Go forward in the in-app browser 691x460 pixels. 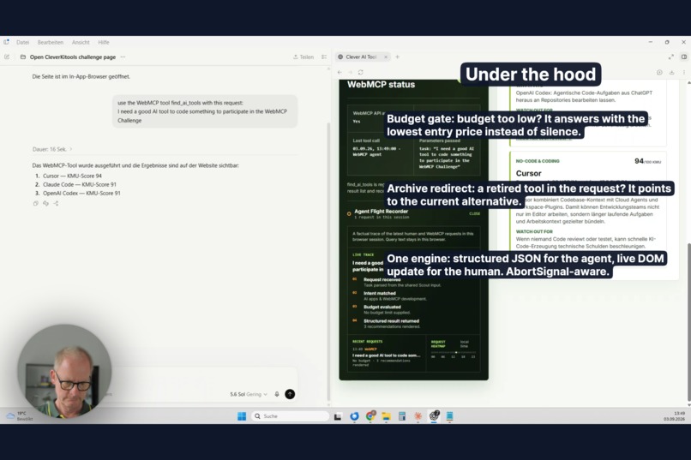(350, 72)
